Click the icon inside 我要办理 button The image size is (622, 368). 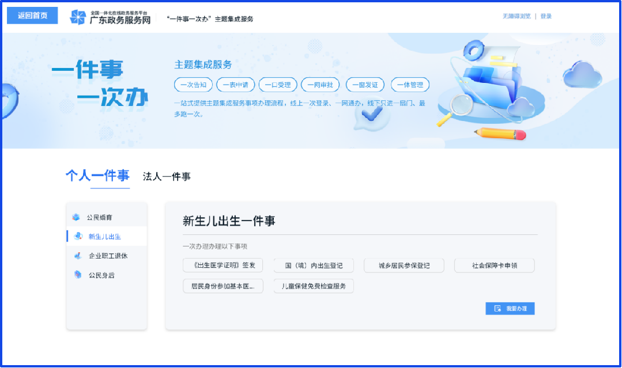497,309
